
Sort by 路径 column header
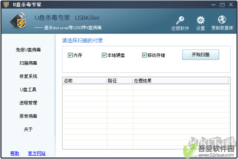(119, 81)
